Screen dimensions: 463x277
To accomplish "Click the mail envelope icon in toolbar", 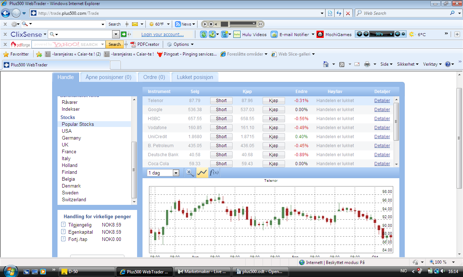I will coord(135,24).
